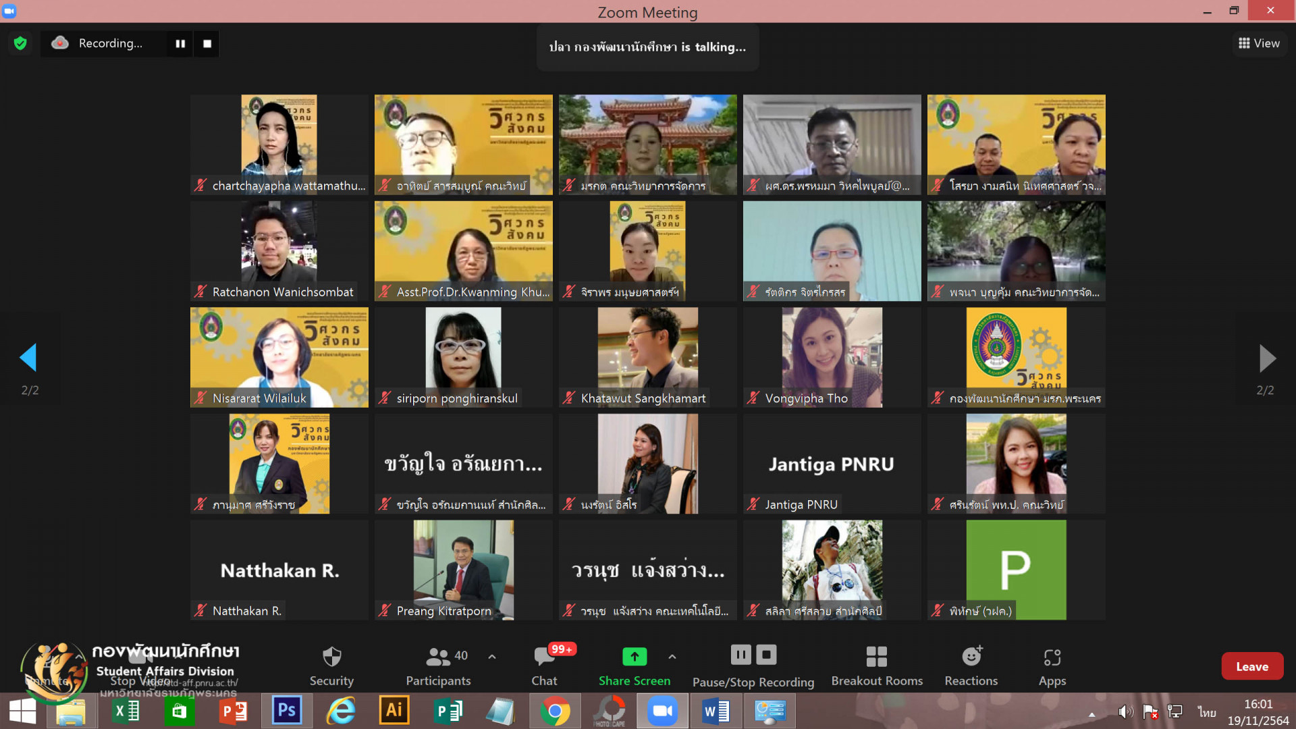Go to next gallery page arrow

(x=1267, y=358)
